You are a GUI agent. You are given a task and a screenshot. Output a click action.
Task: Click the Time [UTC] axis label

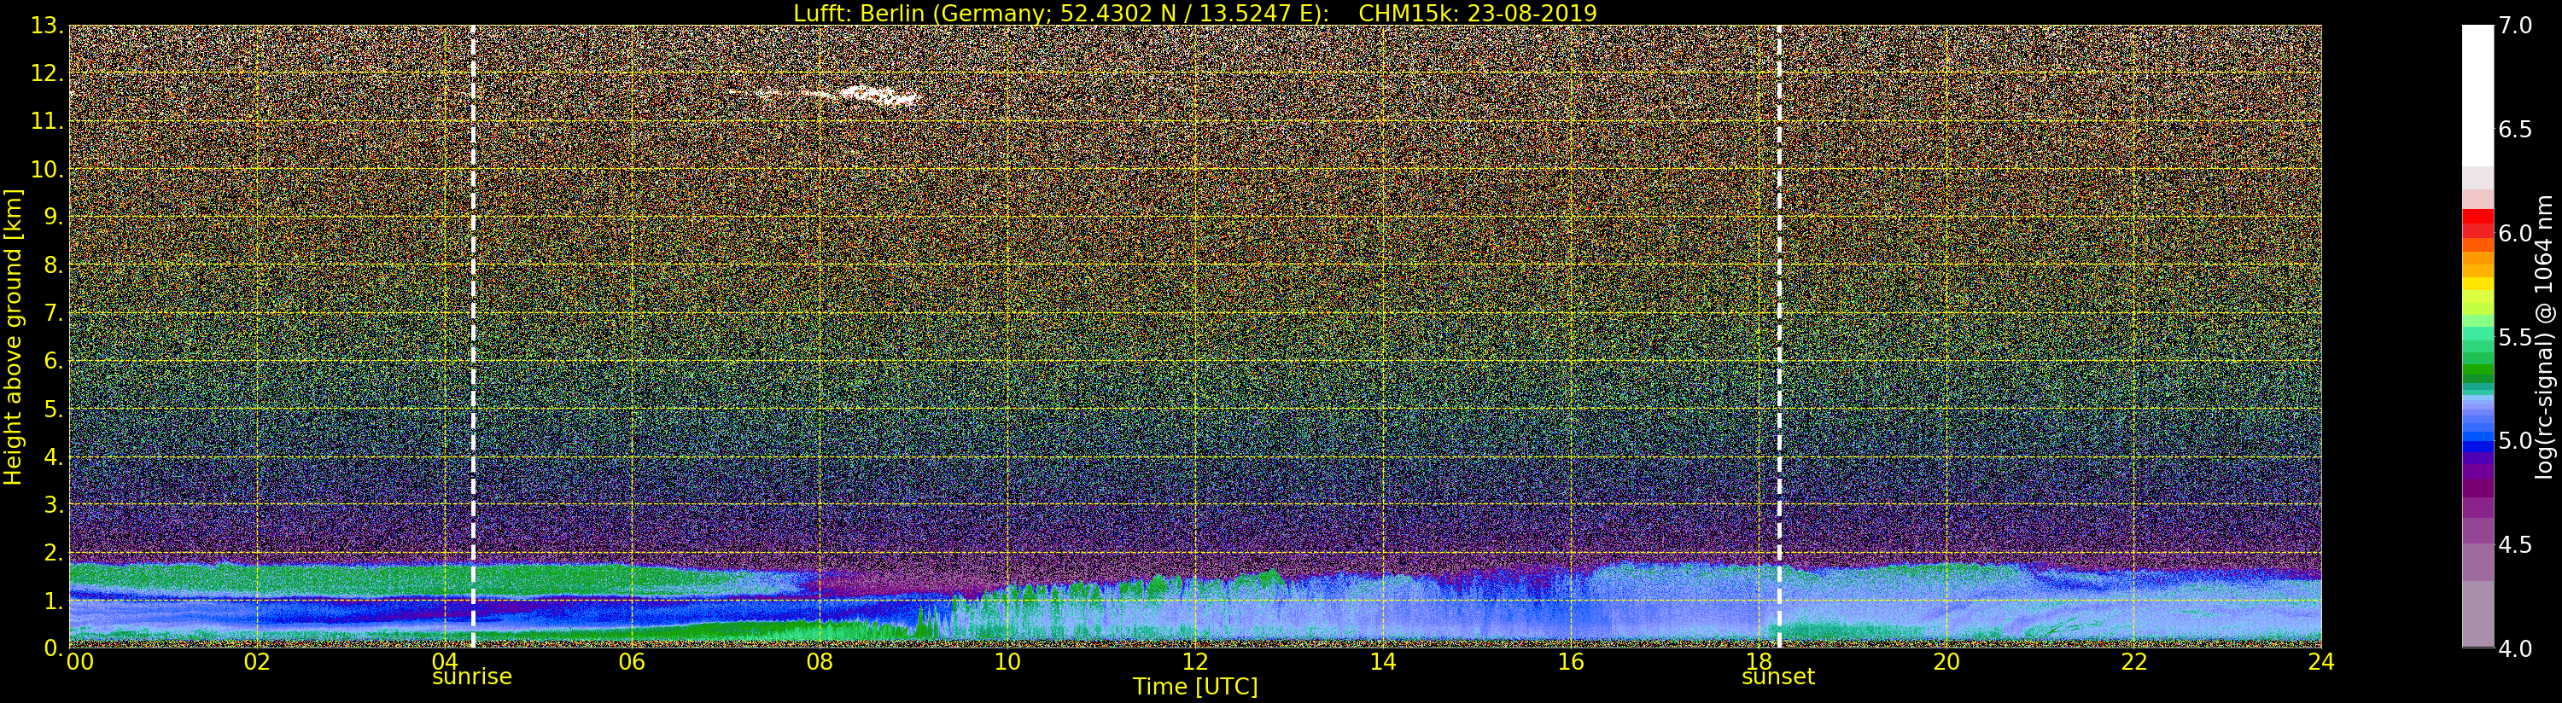pos(1194,686)
